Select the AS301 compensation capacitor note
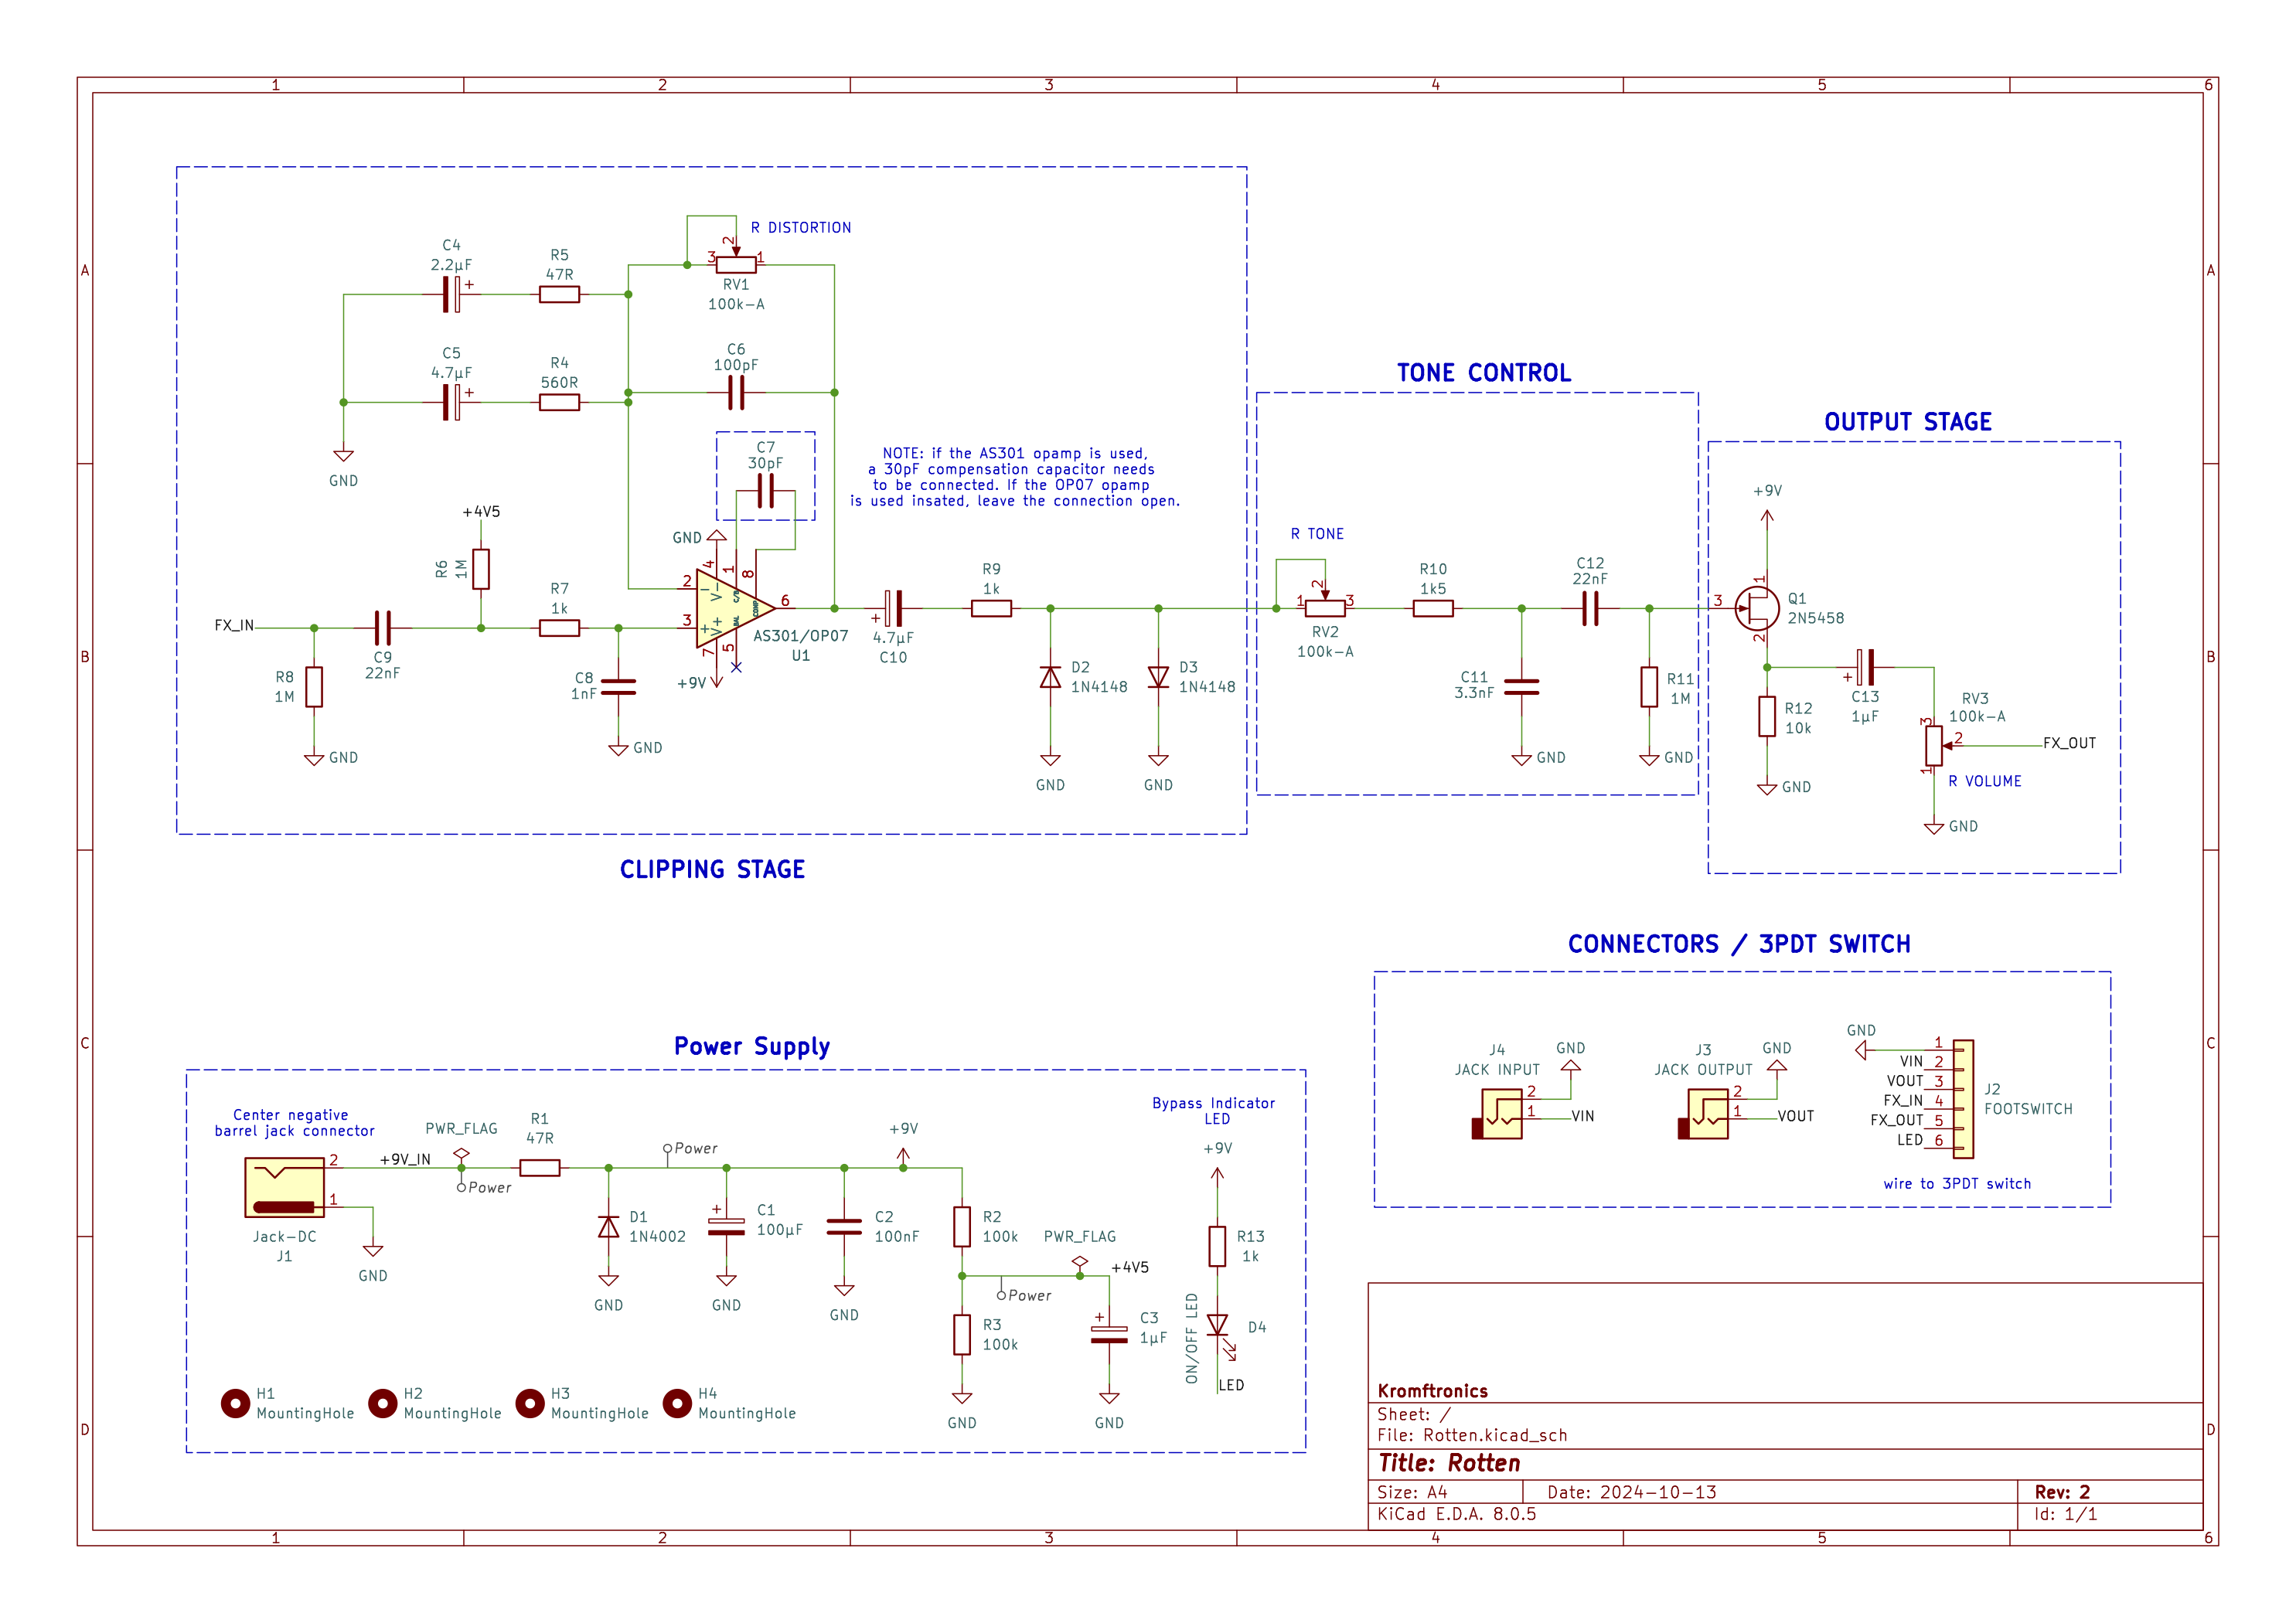2296x1623 pixels. 1015,477
